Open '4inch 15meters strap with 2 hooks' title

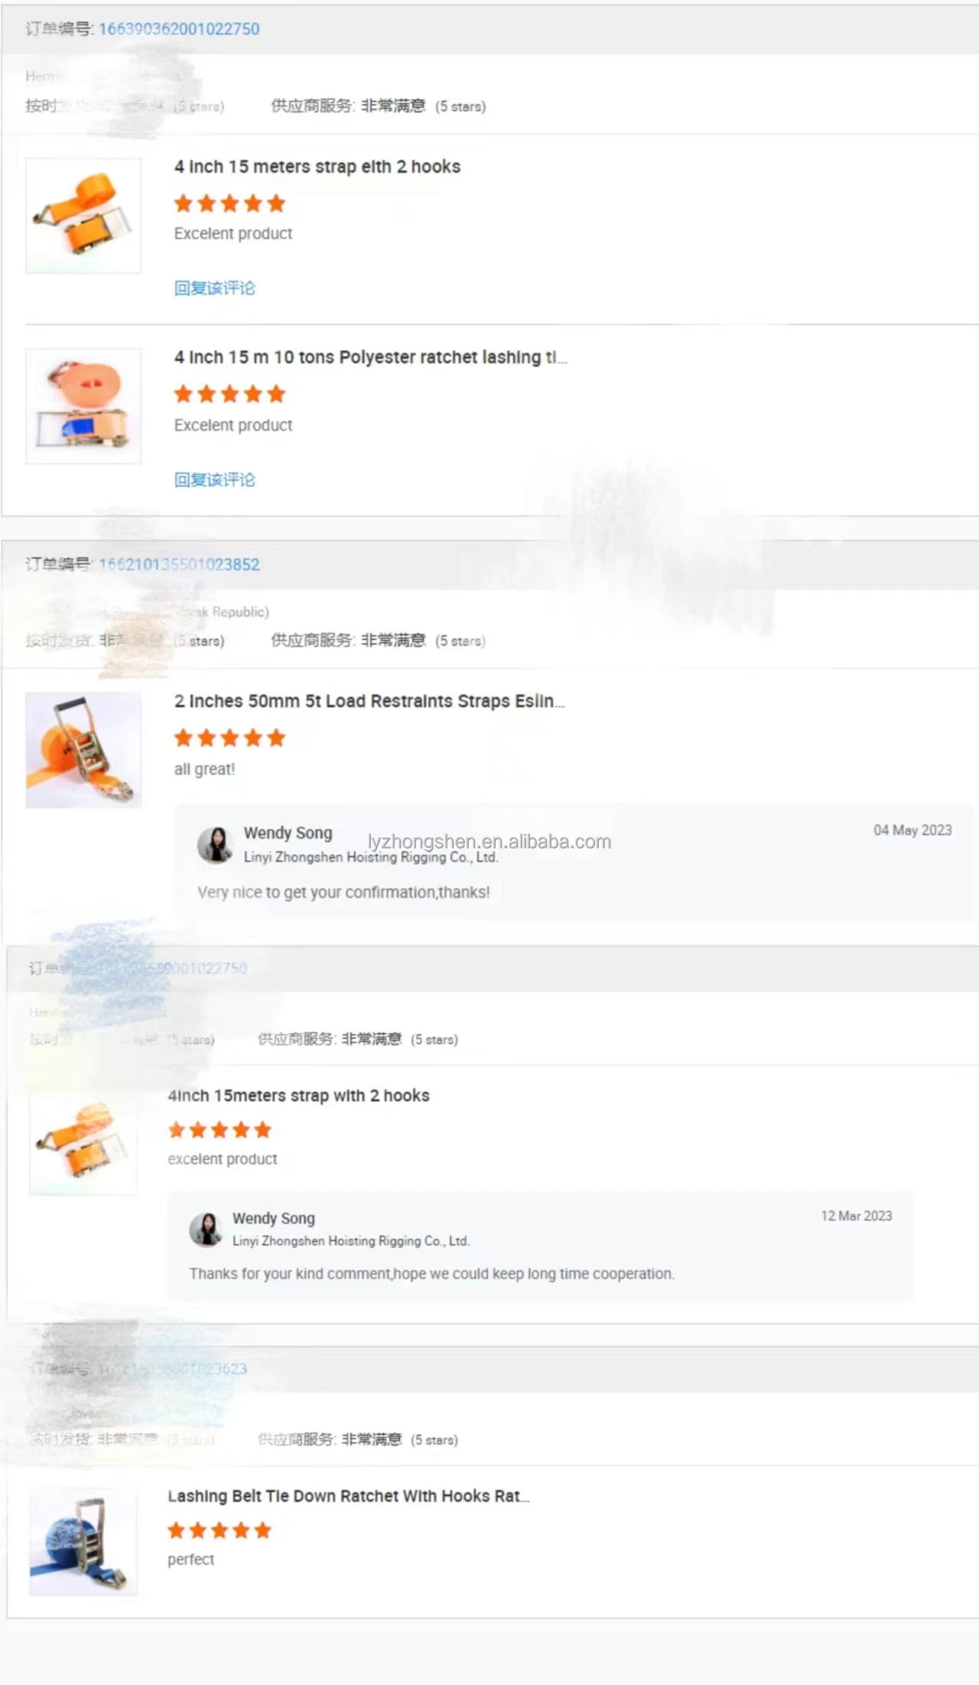tap(298, 1096)
